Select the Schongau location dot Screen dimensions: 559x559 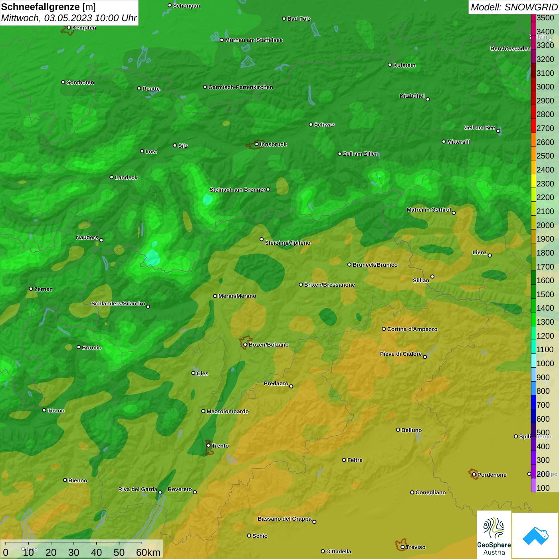(170, 5)
